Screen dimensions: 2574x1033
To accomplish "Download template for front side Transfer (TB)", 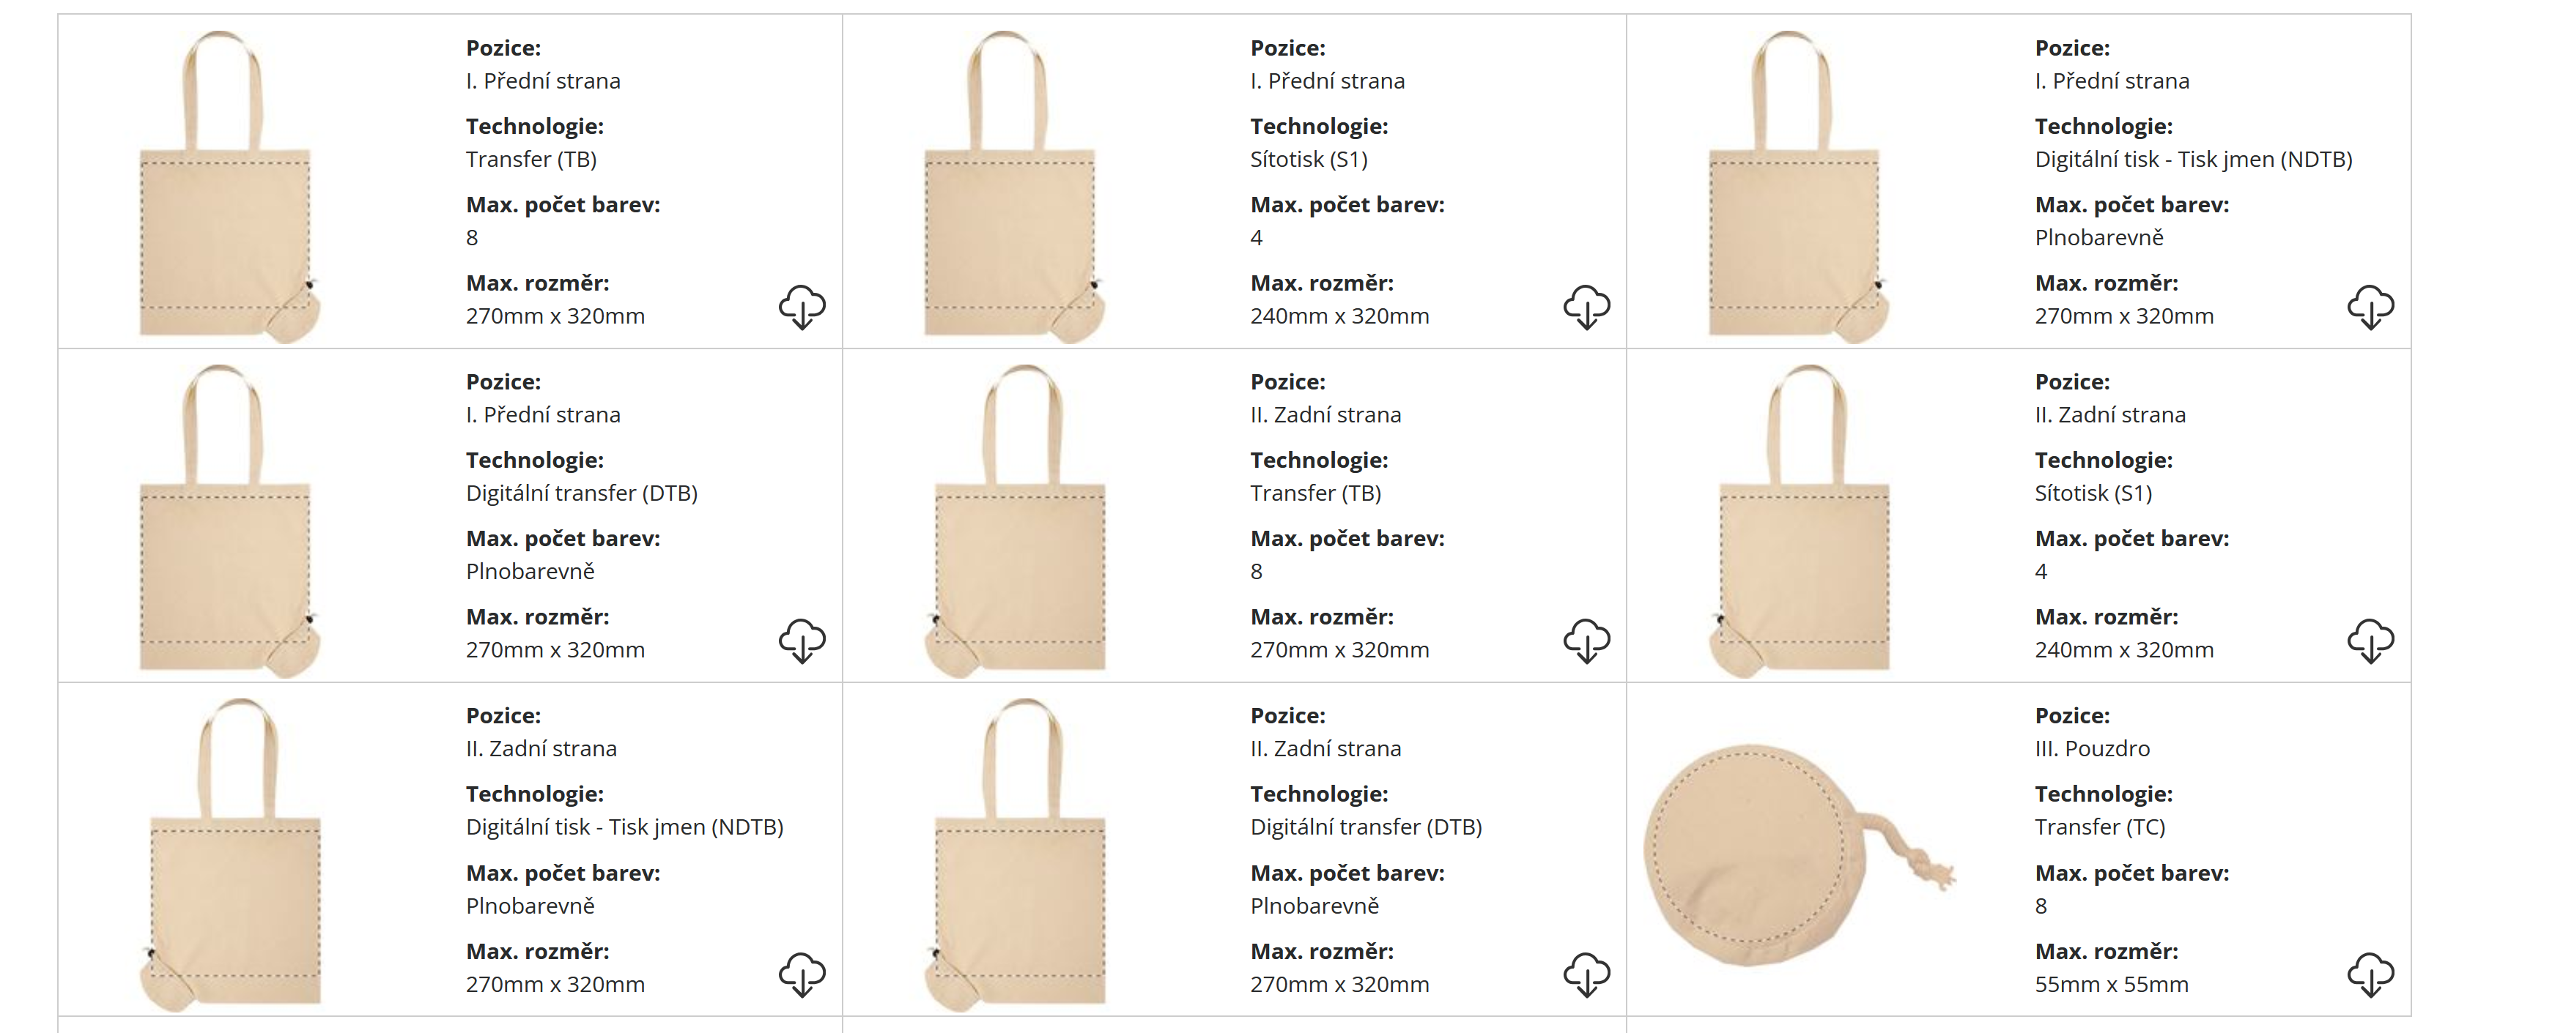I will click(x=802, y=307).
